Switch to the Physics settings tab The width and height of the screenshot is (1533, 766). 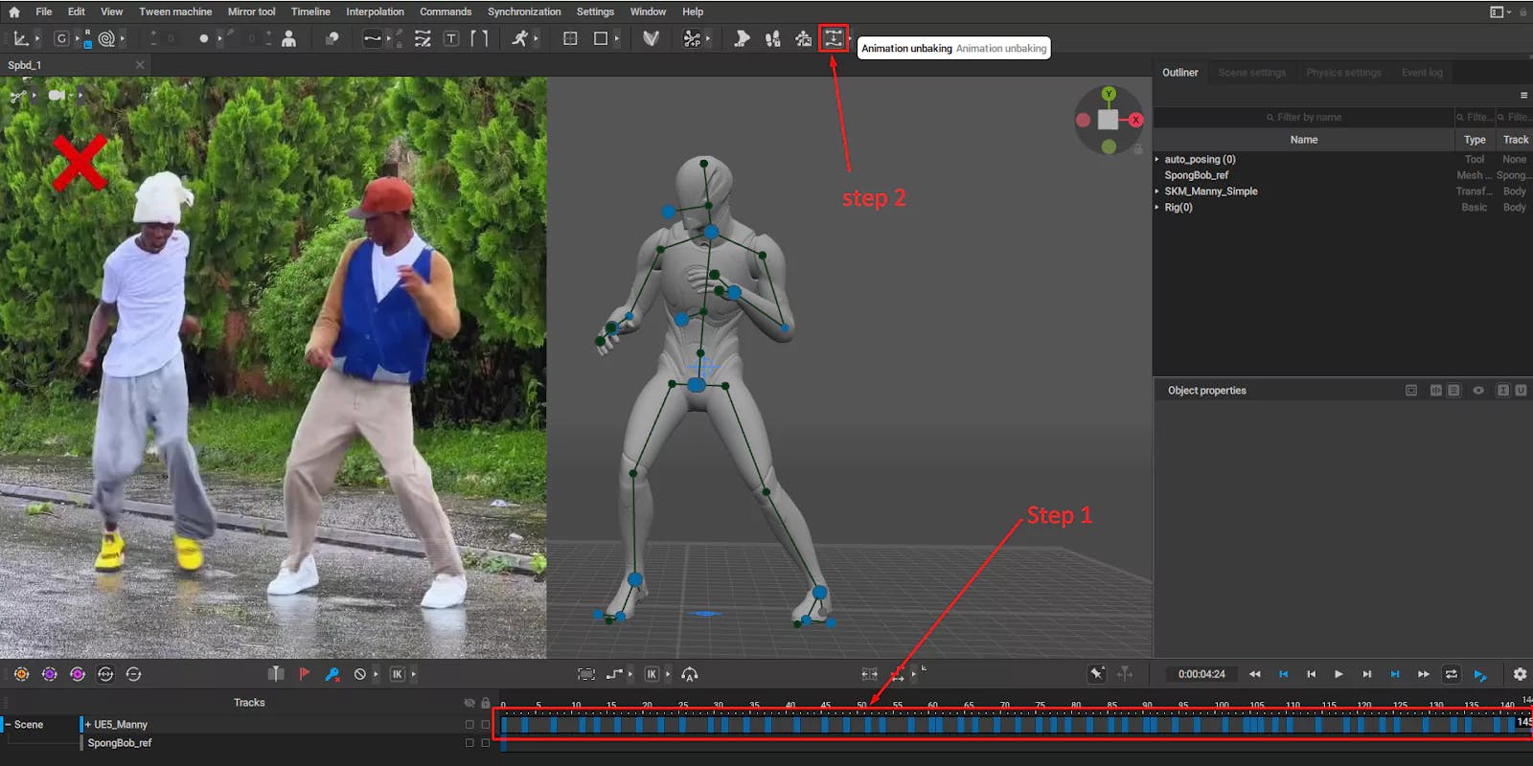1343,73
